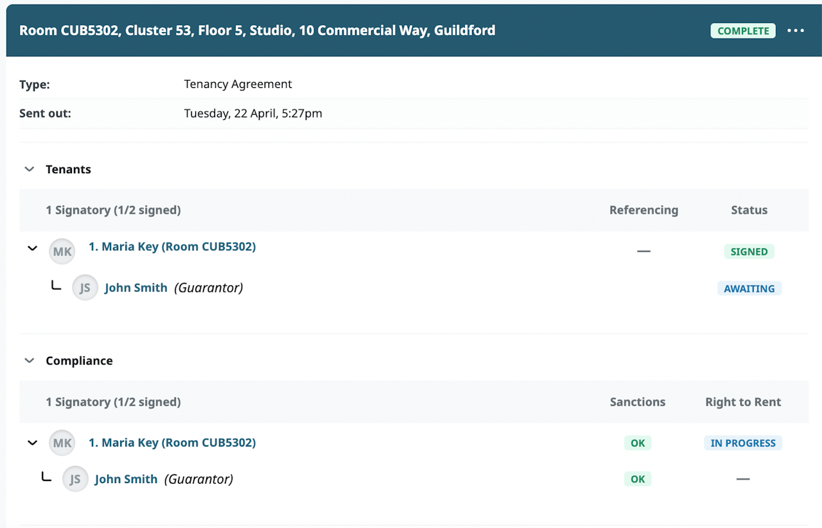Collapse the Tenants section chevron
This screenshot has width=822, height=528.
(x=29, y=169)
